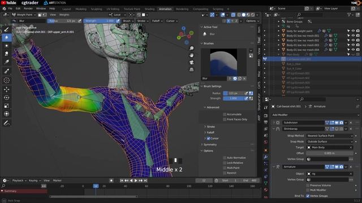
Task: Select the Rotate tool in toolbar
Action: coord(6,98)
